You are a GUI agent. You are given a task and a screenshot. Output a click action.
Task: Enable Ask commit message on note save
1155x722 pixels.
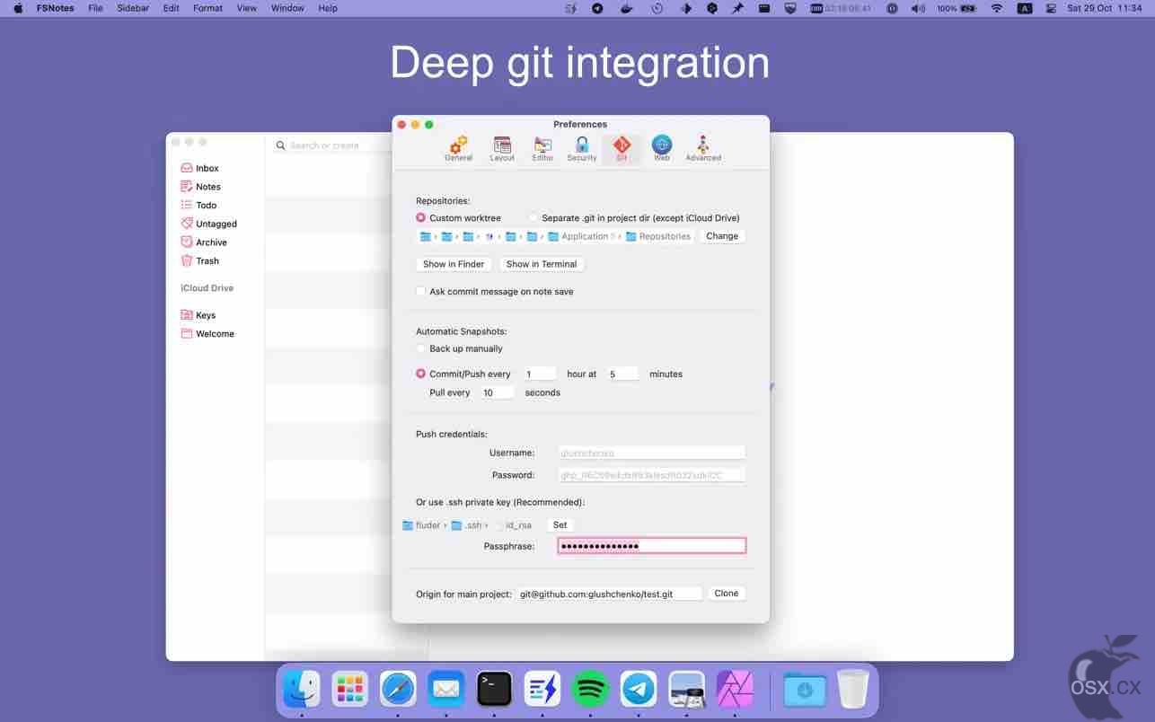click(420, 292)
